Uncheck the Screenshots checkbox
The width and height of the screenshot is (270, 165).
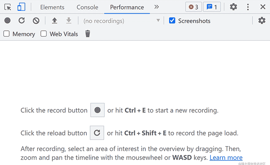click(x=172, y=20)
